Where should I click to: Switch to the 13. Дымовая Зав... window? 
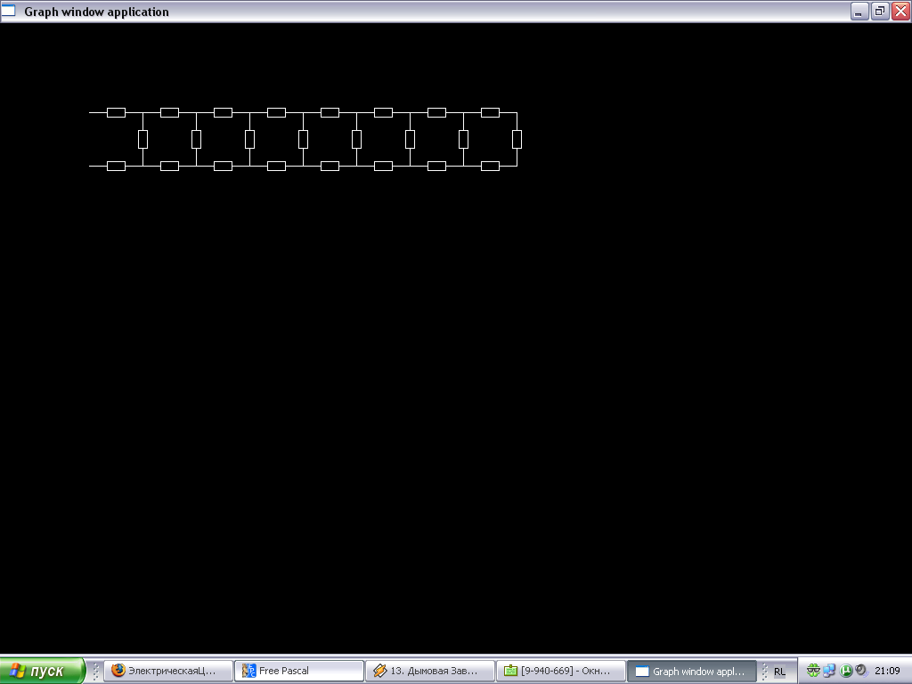(430, 671)
